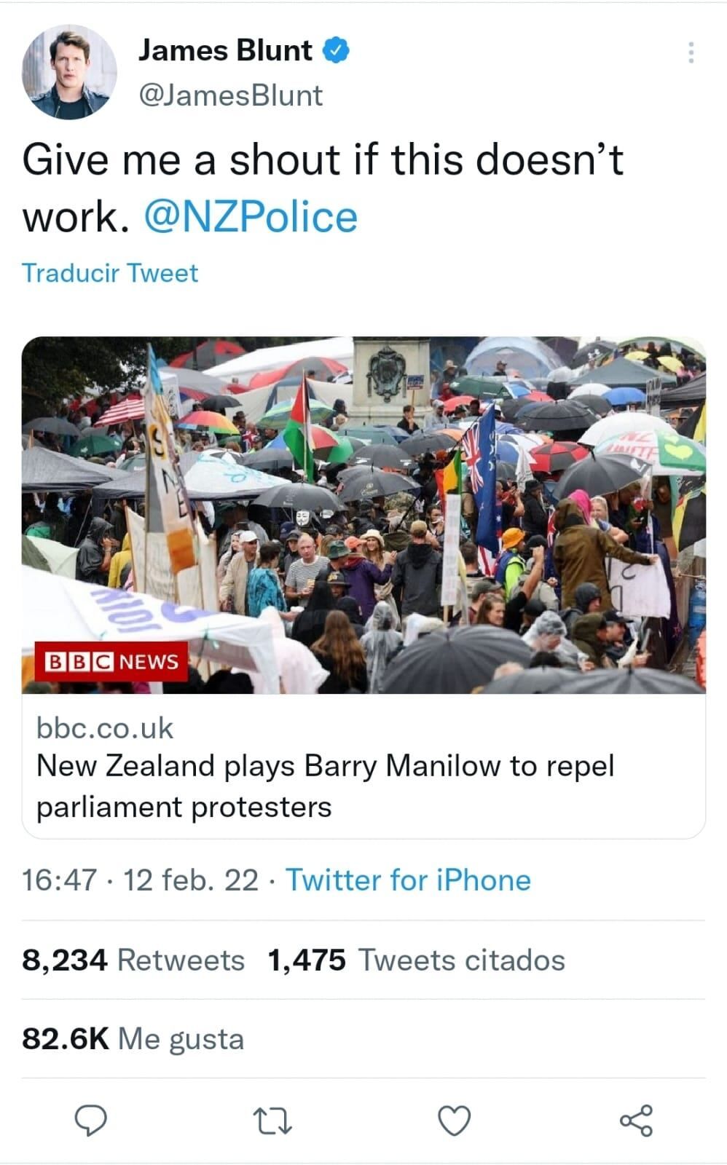Click the reply speech bubble icon
This screenshot has width=727, height=1165.
tap(92, 1120)
